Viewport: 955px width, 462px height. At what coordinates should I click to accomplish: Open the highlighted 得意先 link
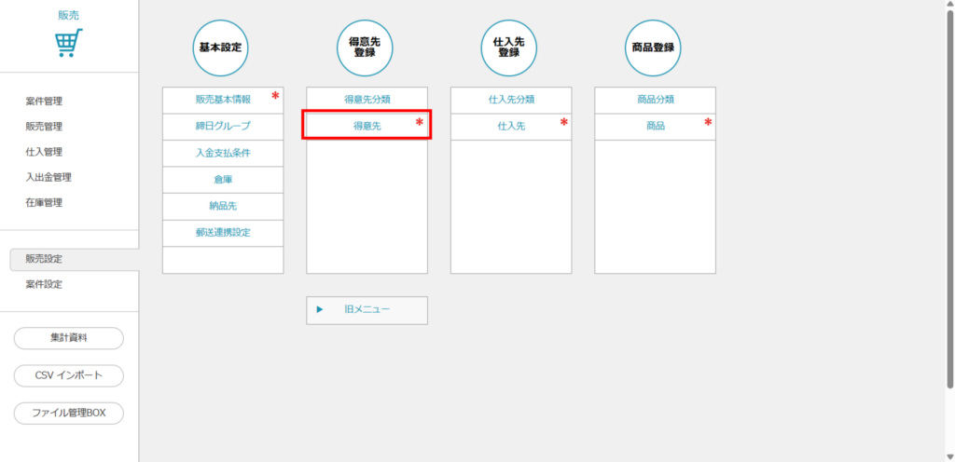(x=366, y=126)
